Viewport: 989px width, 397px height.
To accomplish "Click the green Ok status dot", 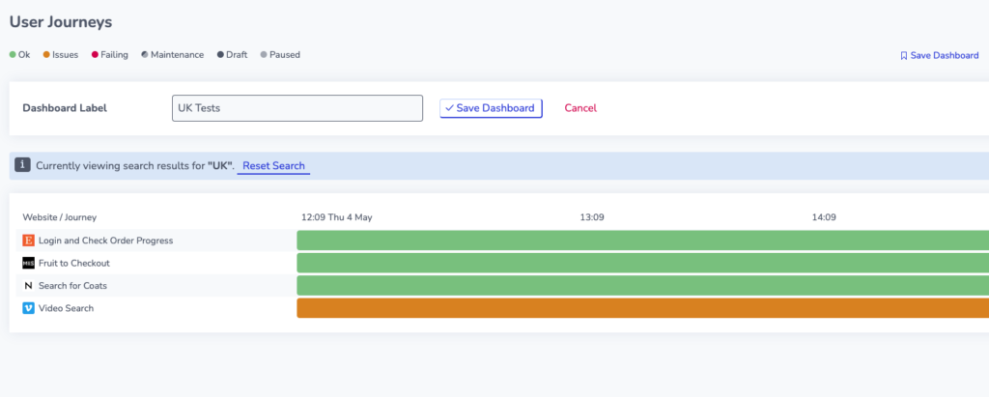I will point(13,55).
